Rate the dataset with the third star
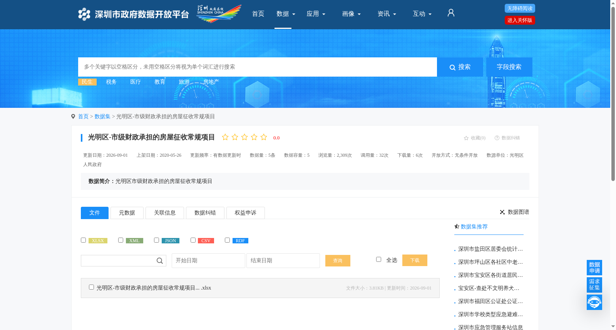Viewport: 616px width, 330px height. pyautogui.click(x=244, y=137)
